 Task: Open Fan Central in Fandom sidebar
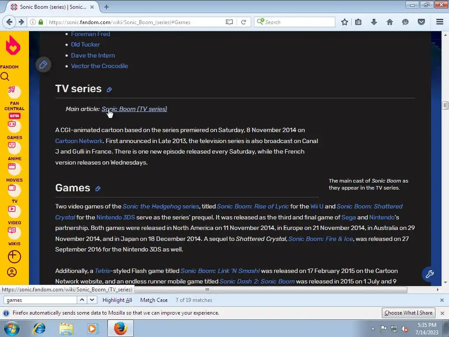pyautogui.click(x=14, y=98)
